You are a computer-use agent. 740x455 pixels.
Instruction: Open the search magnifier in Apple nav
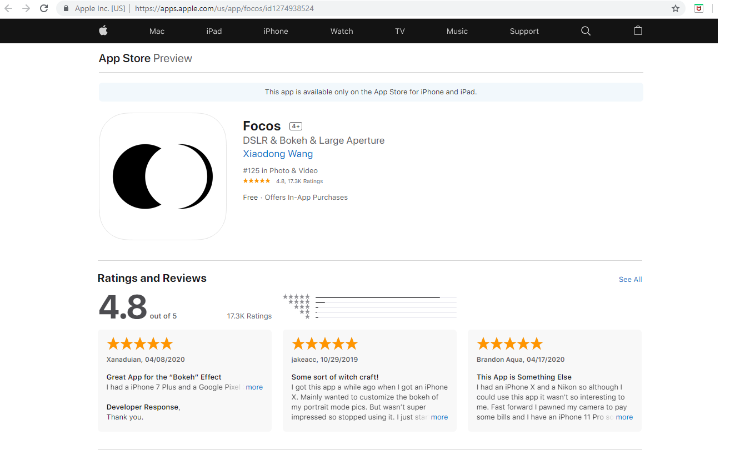pos(586,31)
